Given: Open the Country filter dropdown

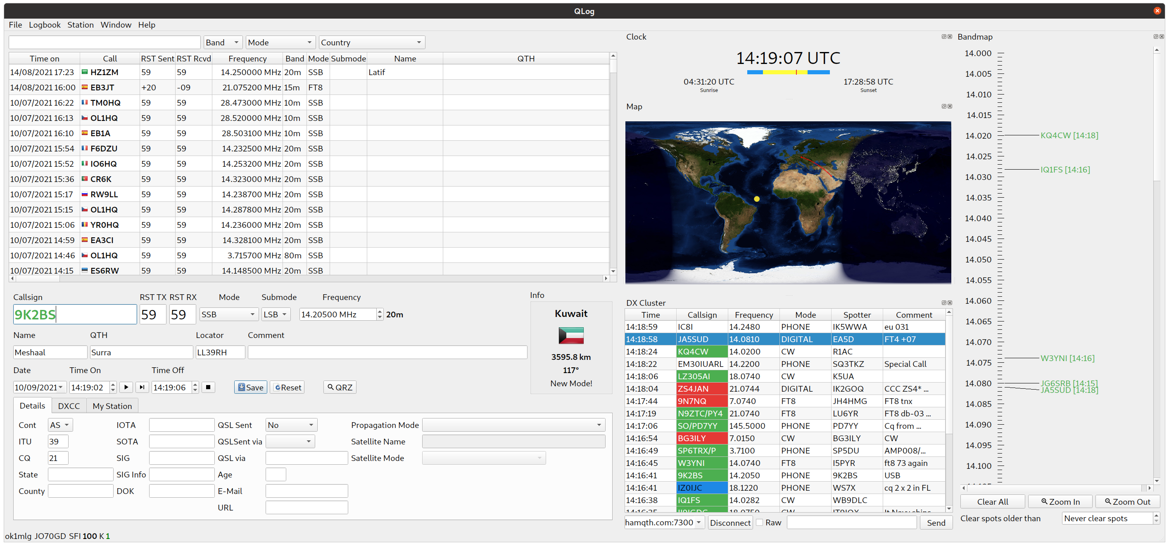Looking at the screenshot, I should coord(371,43).
